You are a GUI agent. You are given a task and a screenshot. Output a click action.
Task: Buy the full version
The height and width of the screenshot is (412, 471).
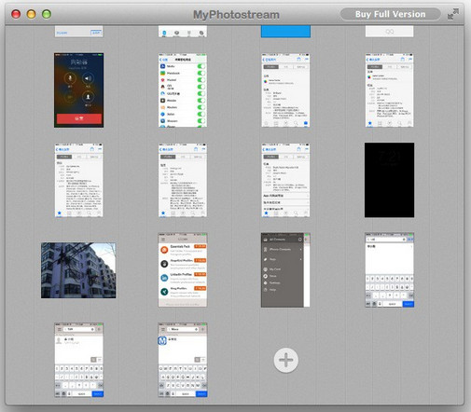point(390,14)
